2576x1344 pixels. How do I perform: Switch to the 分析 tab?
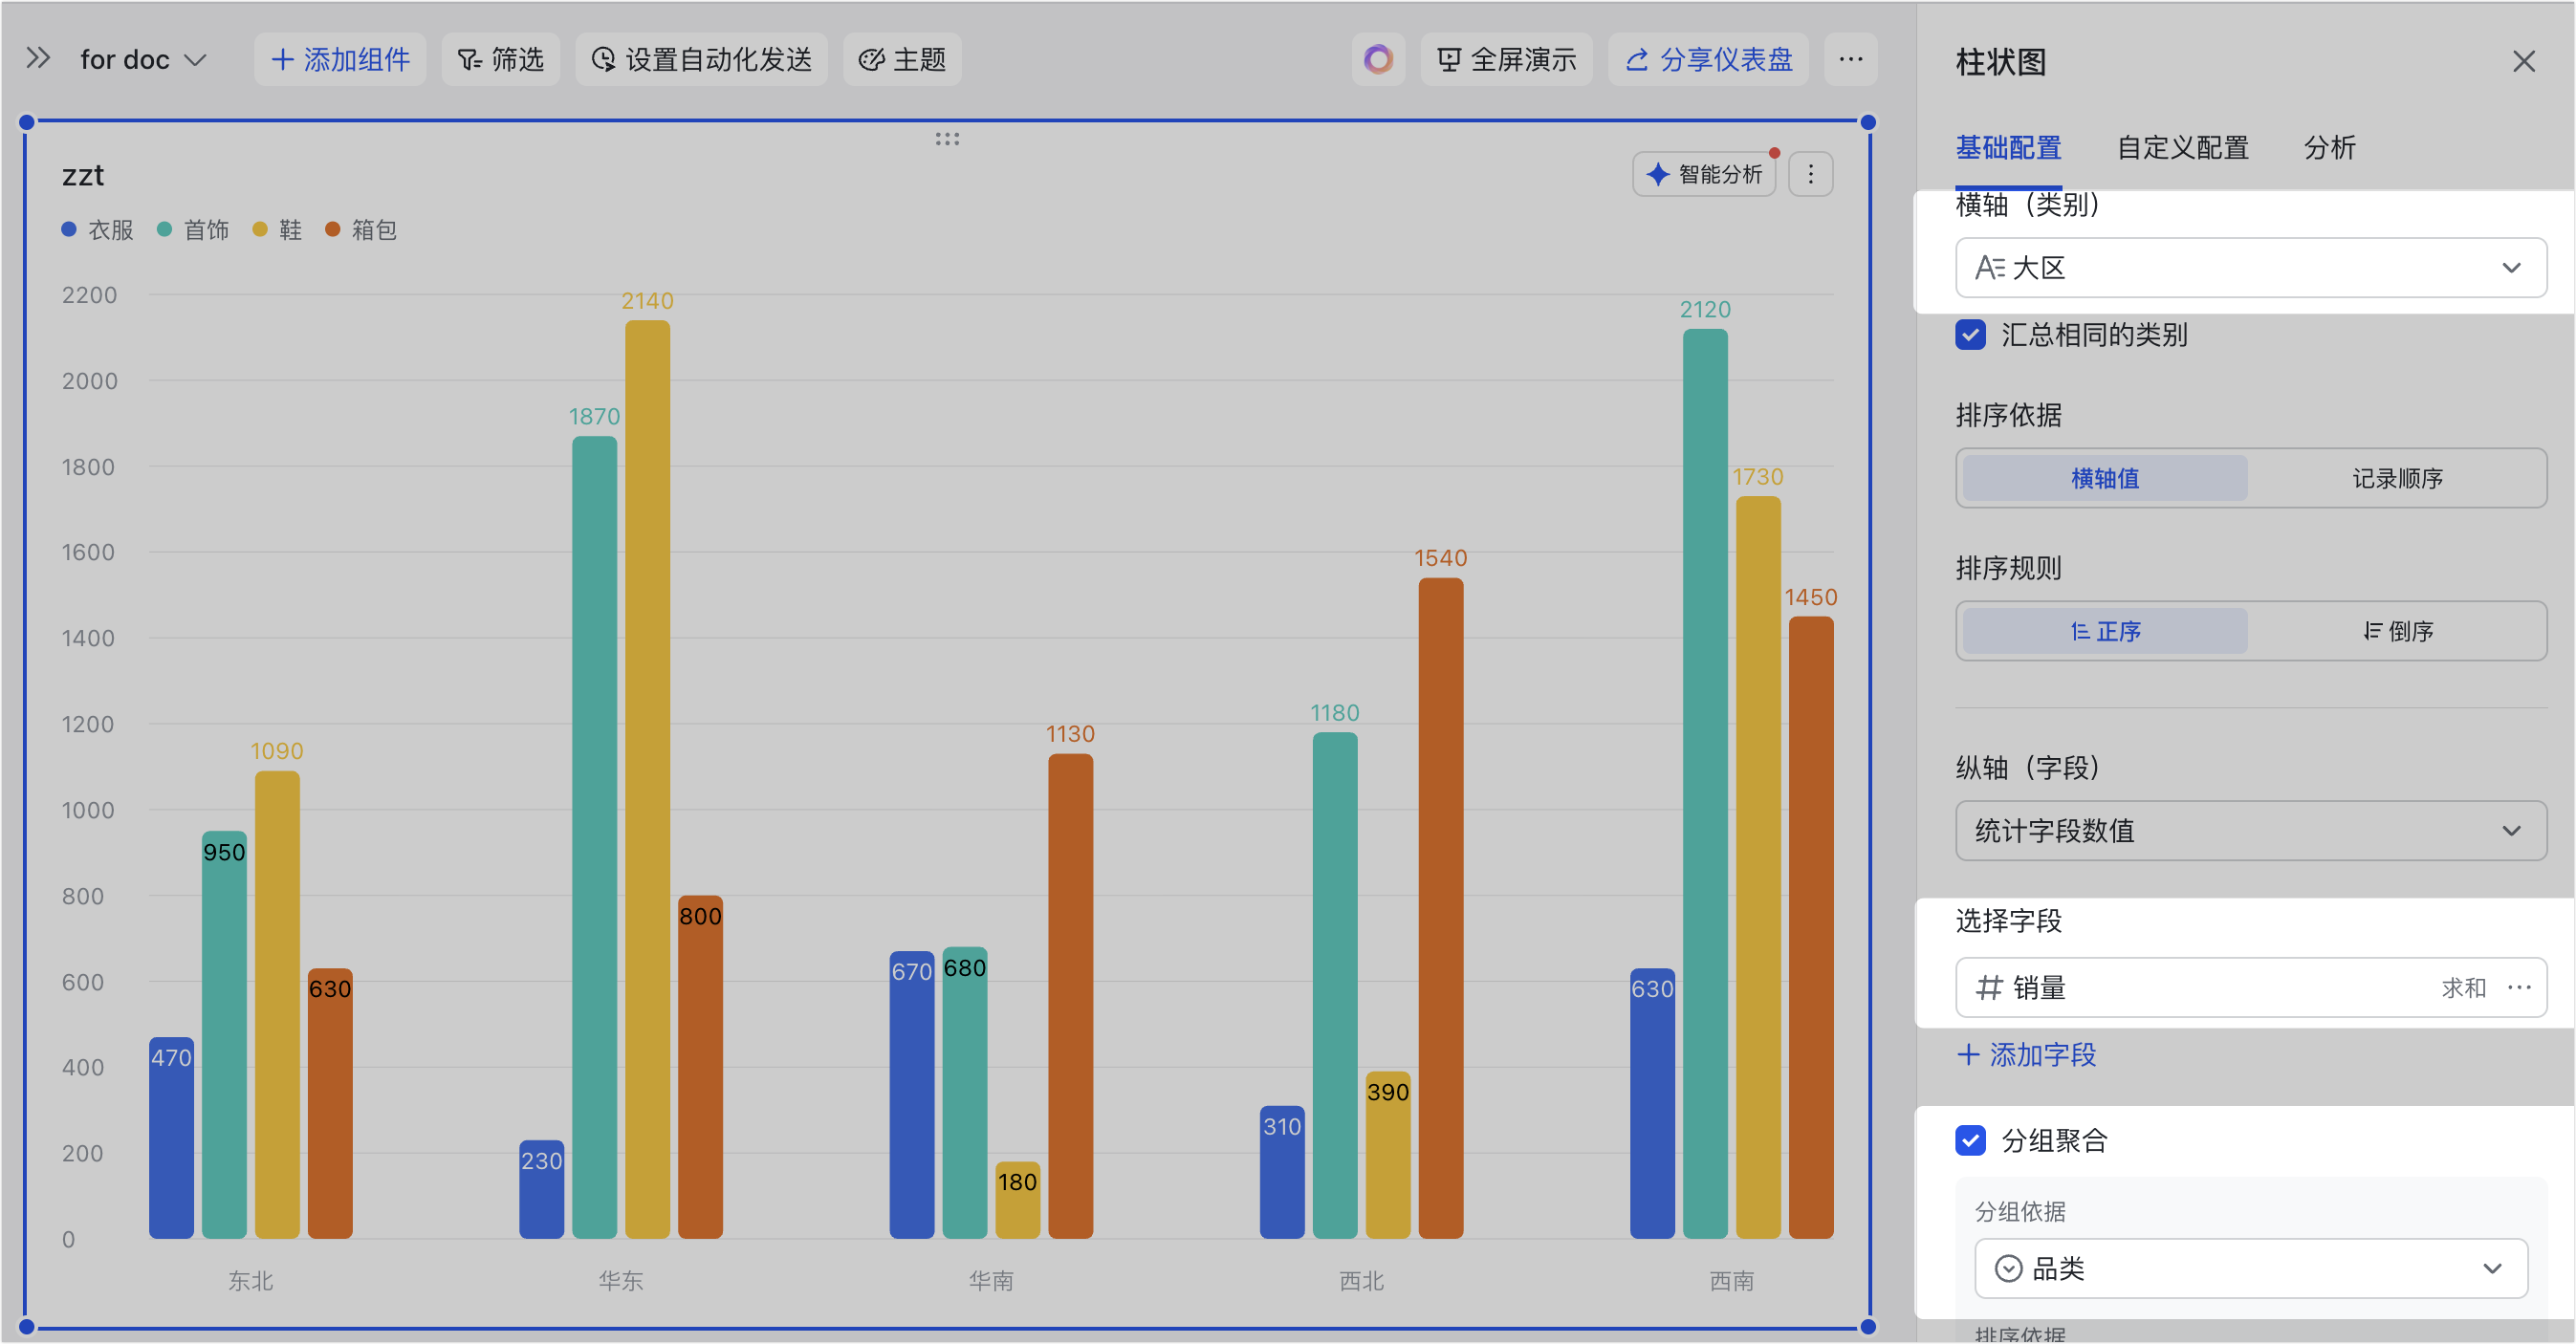(2329, 148)
